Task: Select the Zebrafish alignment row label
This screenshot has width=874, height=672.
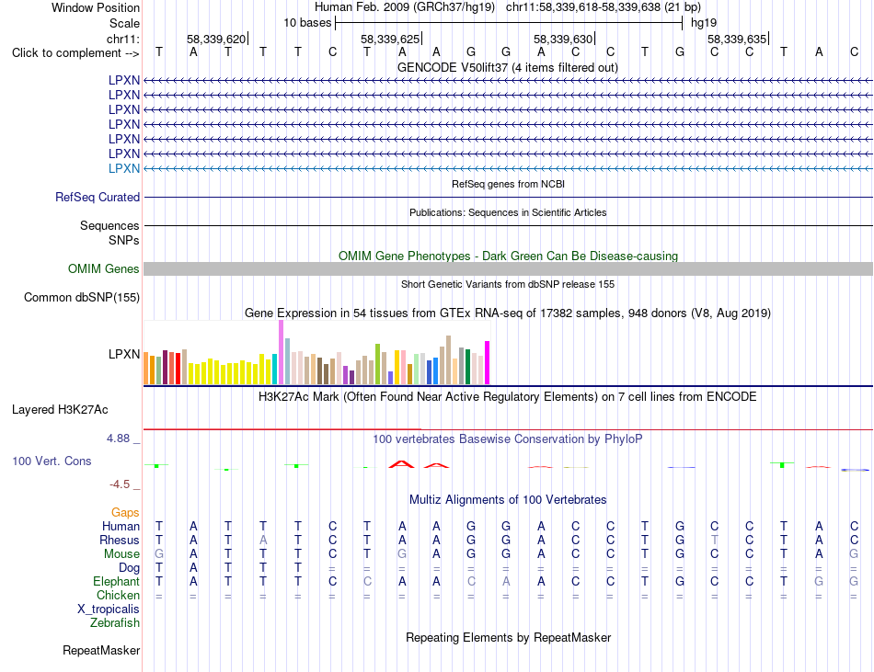Action: pos(115,622)
